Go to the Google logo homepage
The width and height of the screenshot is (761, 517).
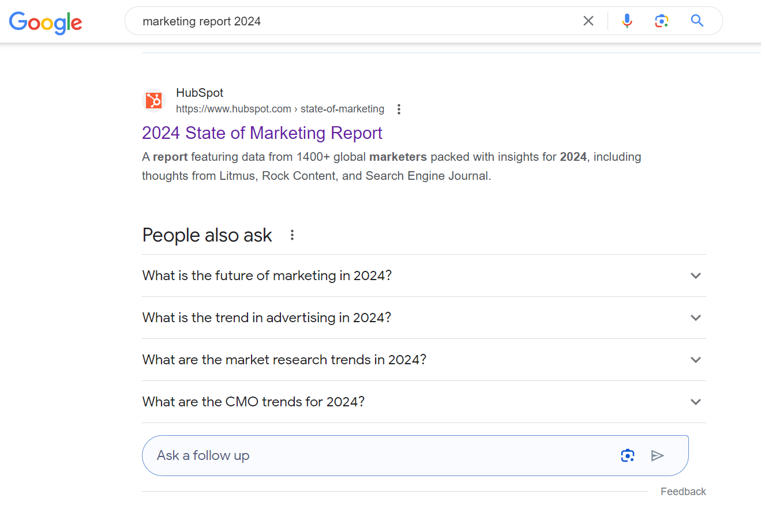click(46, 22)
